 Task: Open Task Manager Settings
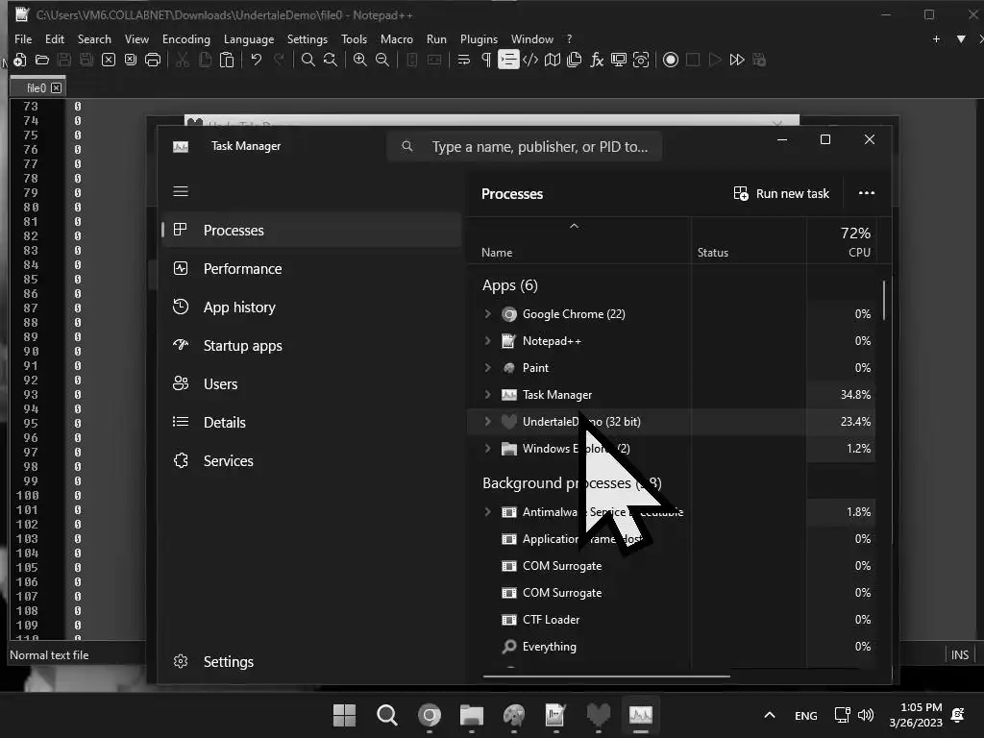click(312, 661)
